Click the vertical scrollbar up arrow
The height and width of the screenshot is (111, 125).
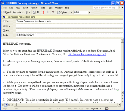point(122,41)
